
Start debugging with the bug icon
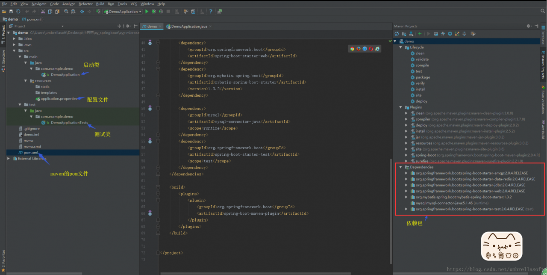coord(154,12)
